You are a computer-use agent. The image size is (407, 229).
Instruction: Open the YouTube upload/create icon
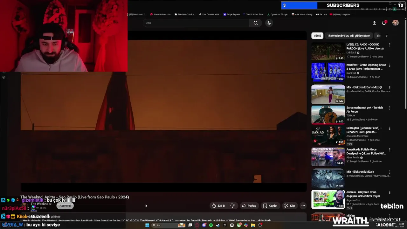coord(374,23)
